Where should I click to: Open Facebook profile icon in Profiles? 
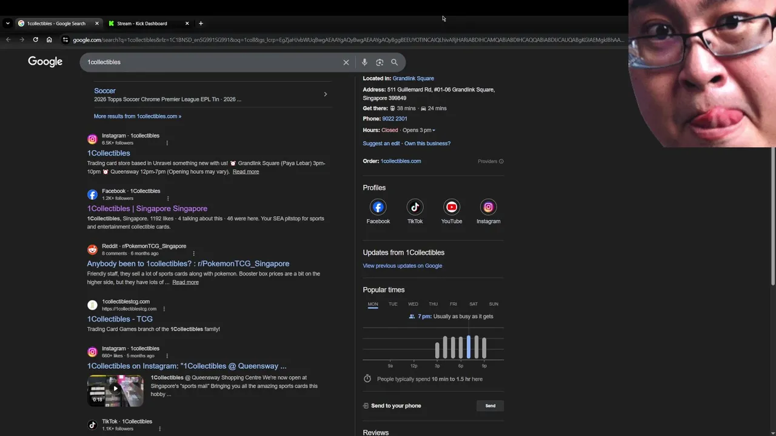(378, 207)
